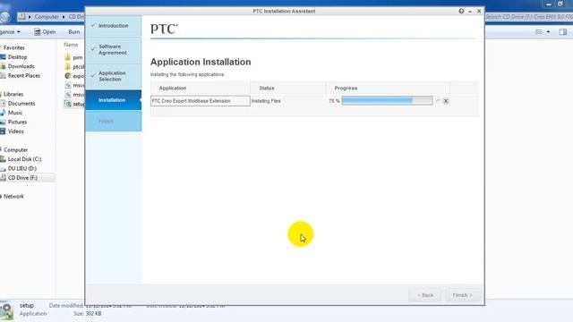573x322 pixels.
Task: Select the ptcsh folder in Explorer
Action: pos(74,67)
